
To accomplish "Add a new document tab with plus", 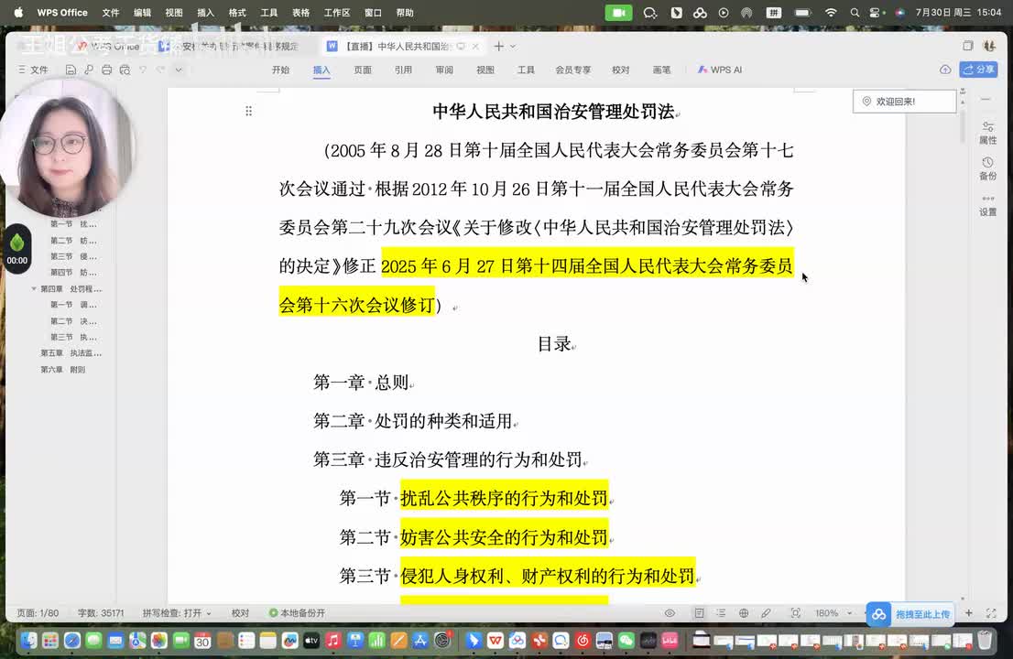I will click(499, 47).
